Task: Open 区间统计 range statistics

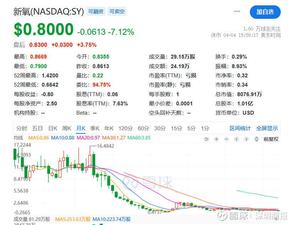Action: [240, 128]
